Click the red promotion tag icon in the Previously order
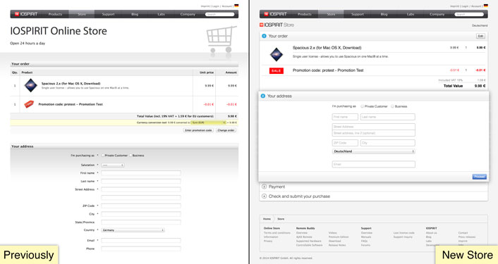 pyautogui.click(x=29, y=104)
